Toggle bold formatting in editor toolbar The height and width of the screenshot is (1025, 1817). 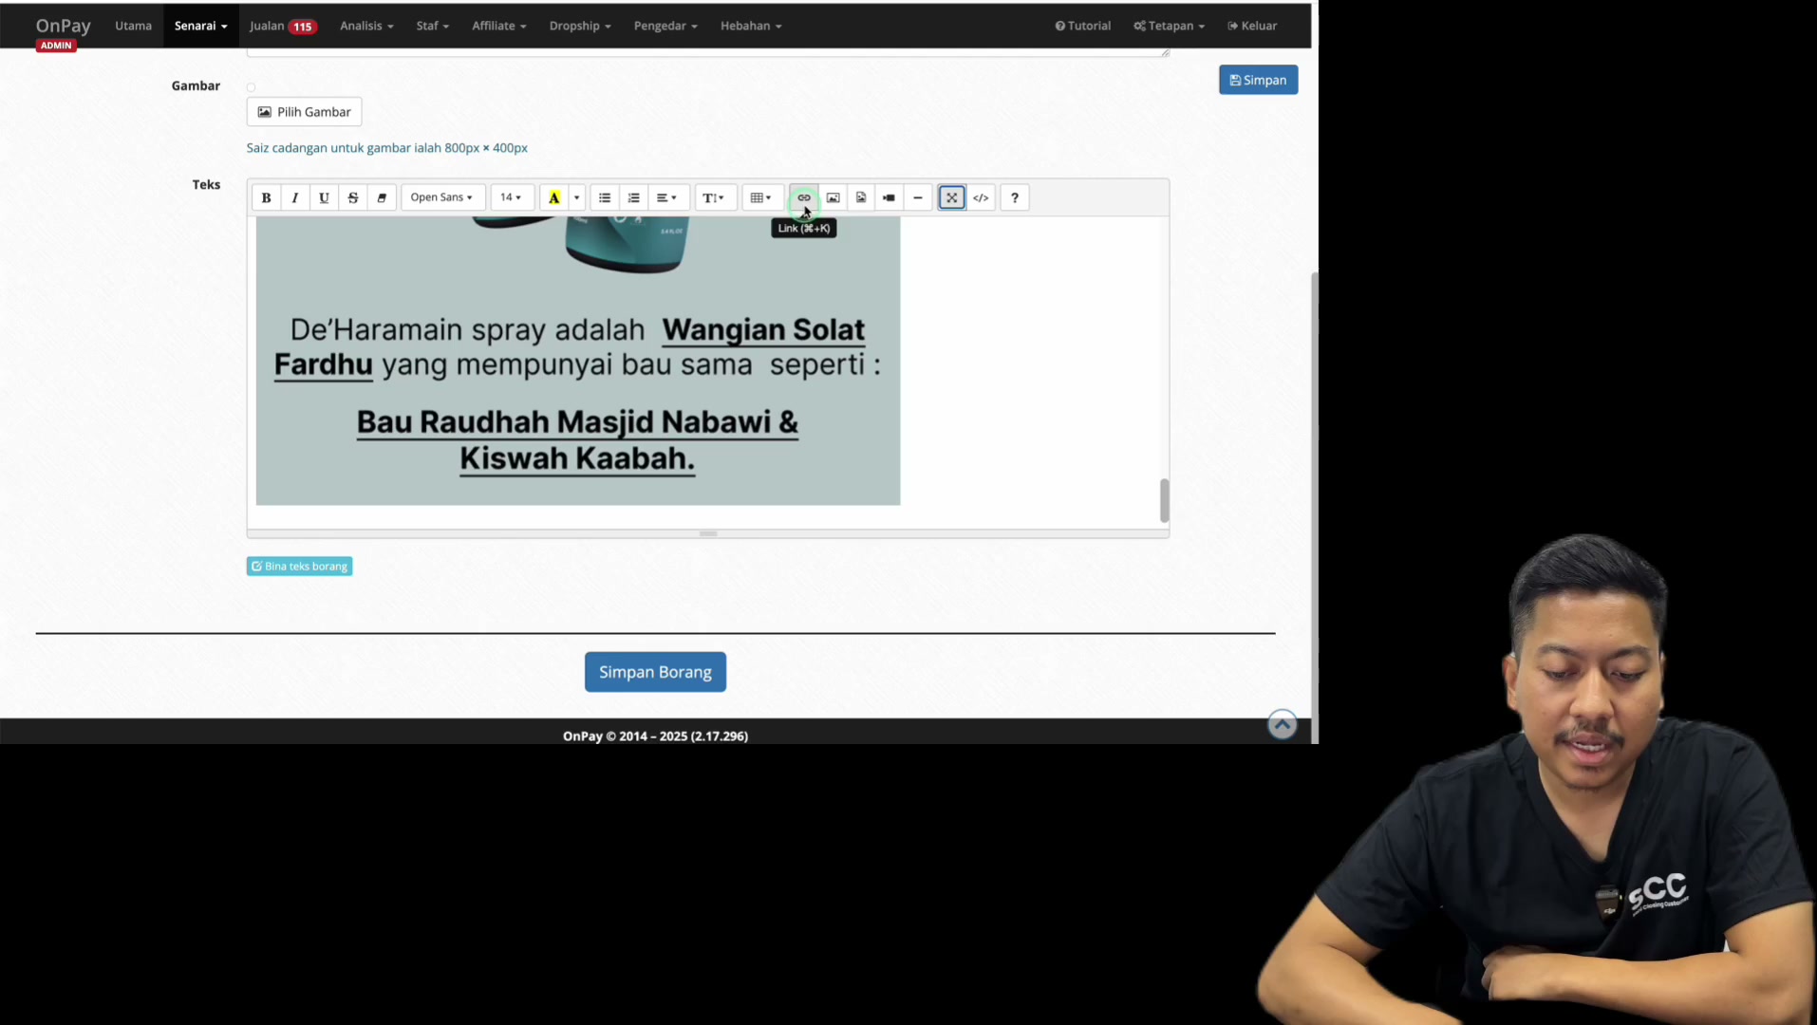point(266,197)
